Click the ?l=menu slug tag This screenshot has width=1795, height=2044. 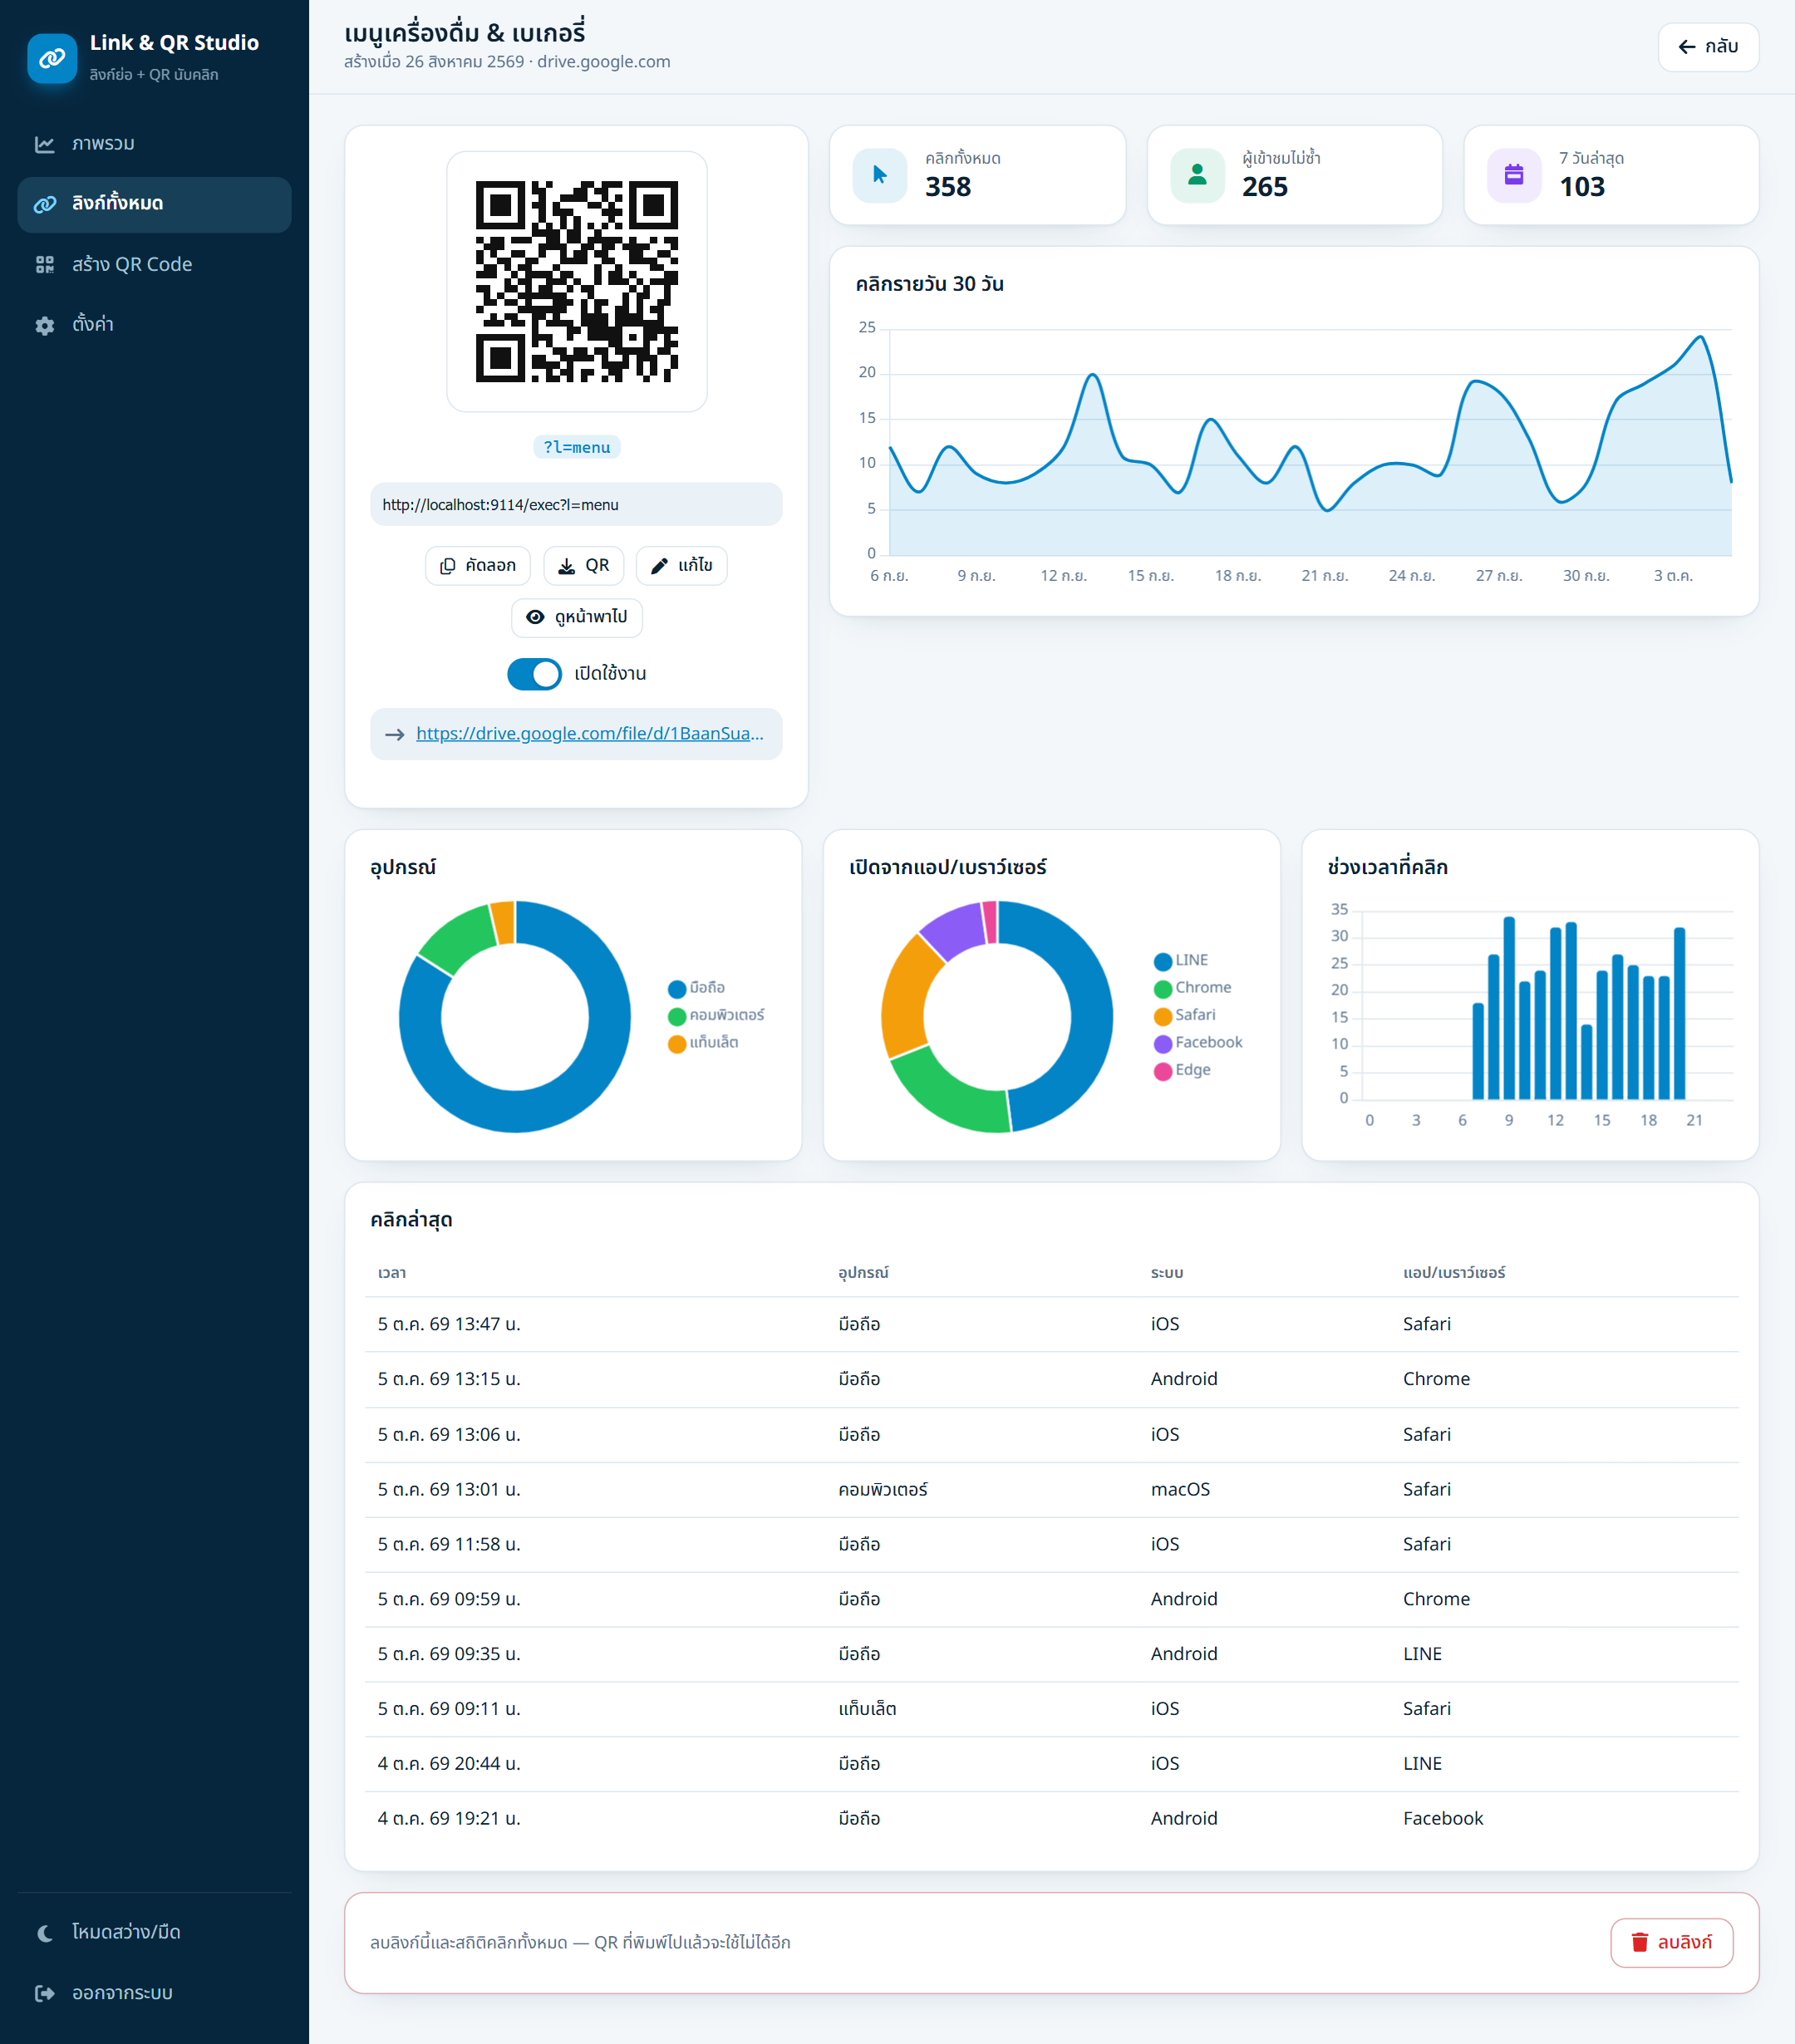pyautogui.click(x=577, y=447)
